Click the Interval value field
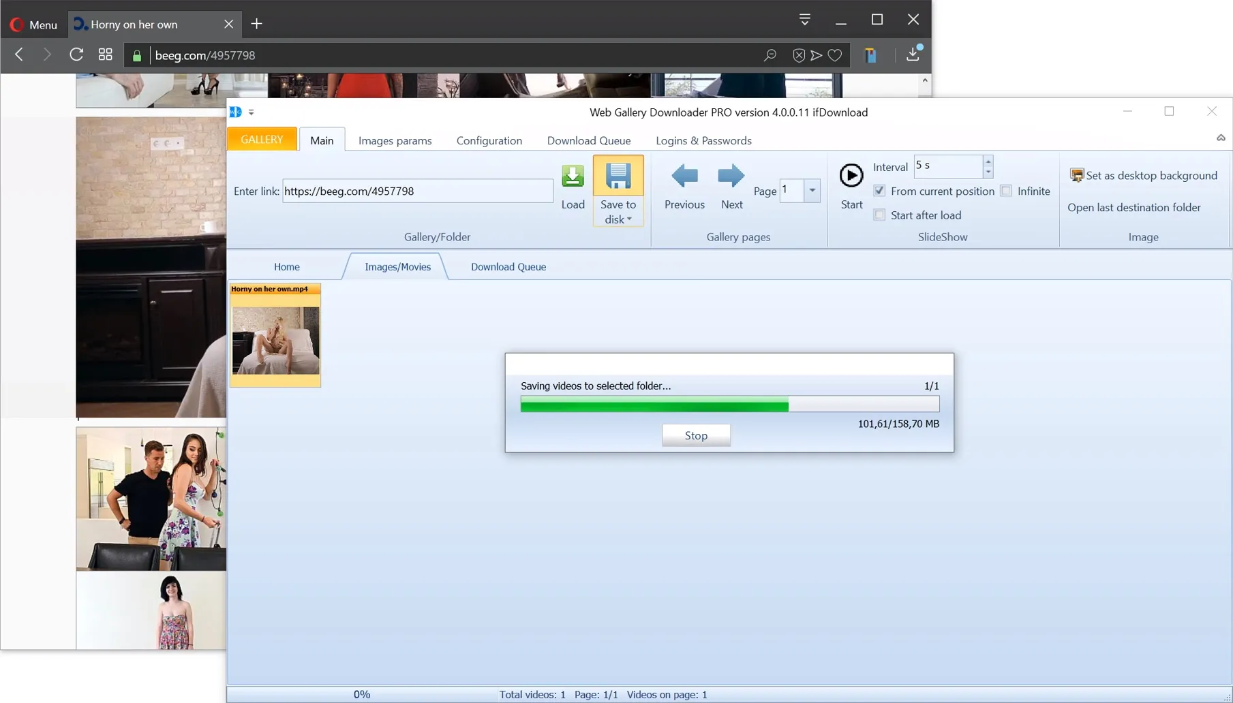The image size is (1233, 703). (x=948, y=166)
